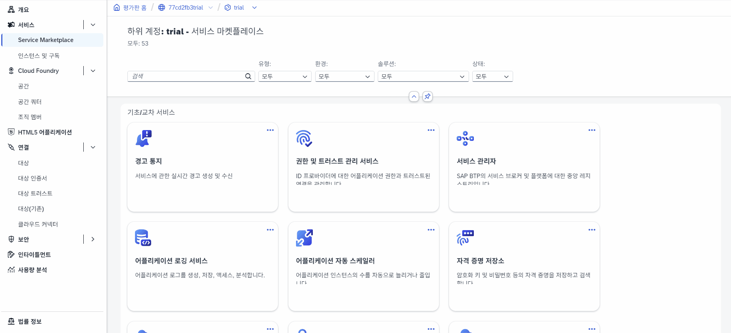Image resolution: width=731 pixels, height=333 pixels.
Task: Open the 유형 filter dropdown
Action: pyautogui.click(x=285, y=76)
